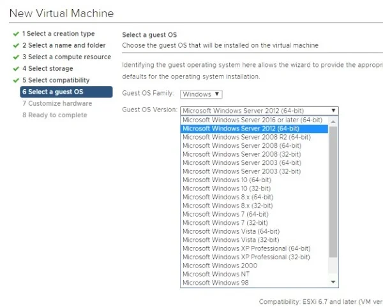383x307 pixels.
Task: Go to step 4 Select storage
Action: pos(48,68)
